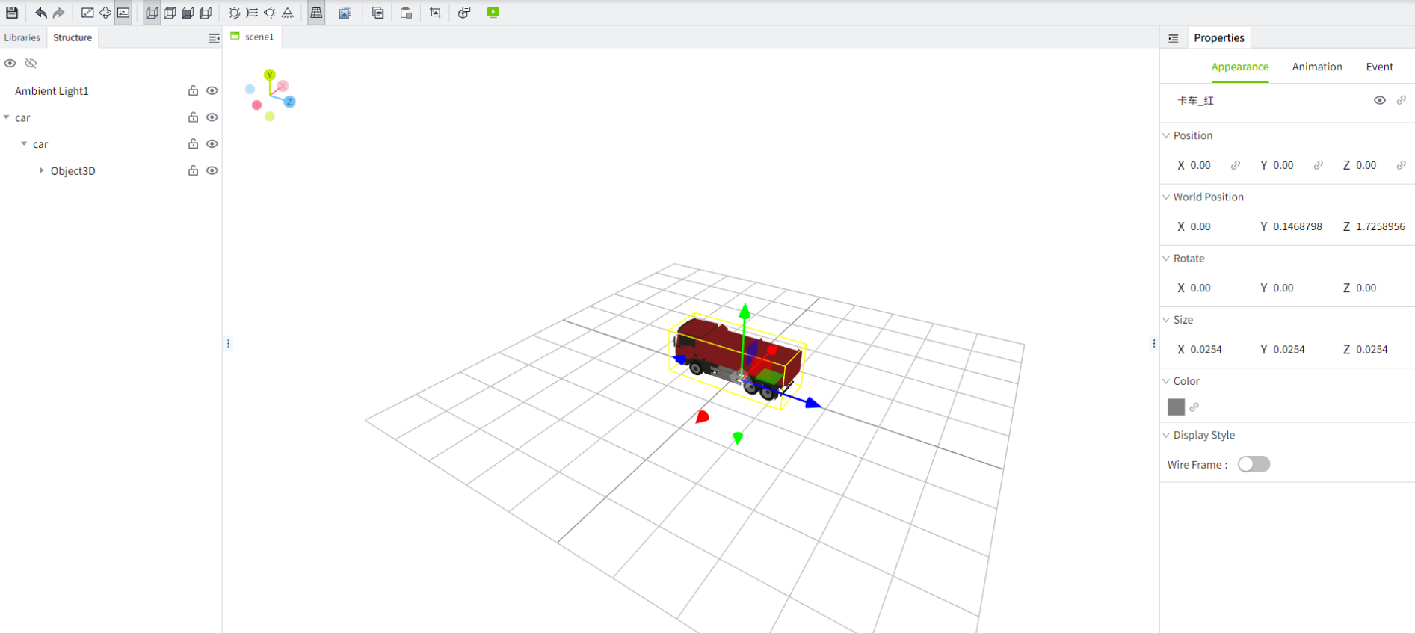Expand the Object3D tree node
The width and height of the screenshot is (1415, 633).
coord(41,170)
